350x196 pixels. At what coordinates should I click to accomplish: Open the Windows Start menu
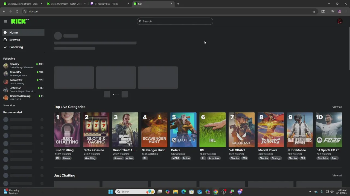[x=110, y=192]
